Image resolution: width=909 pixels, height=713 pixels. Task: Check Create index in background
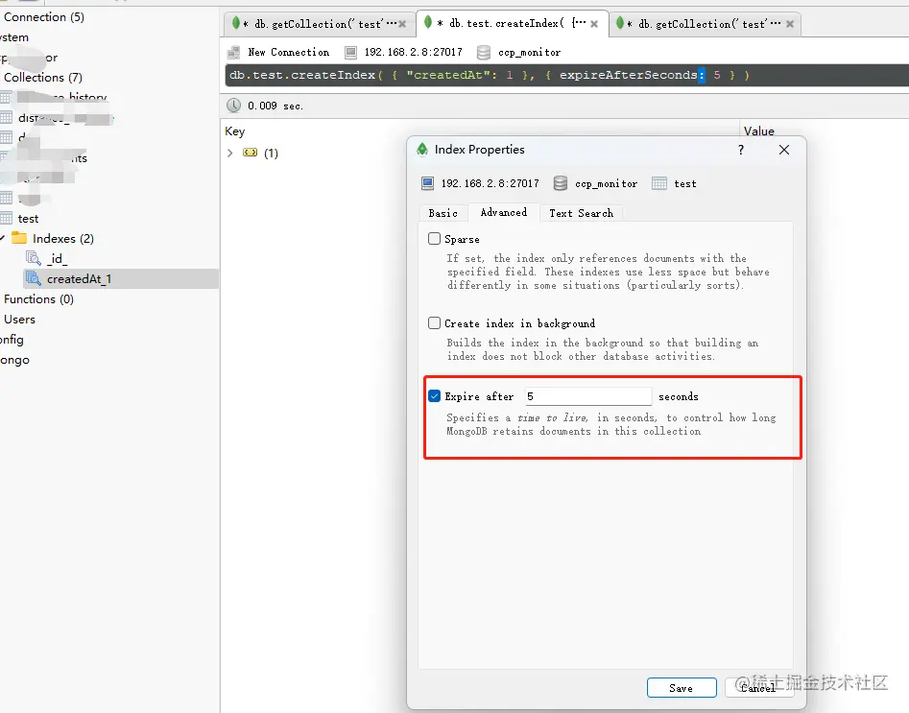434,322
